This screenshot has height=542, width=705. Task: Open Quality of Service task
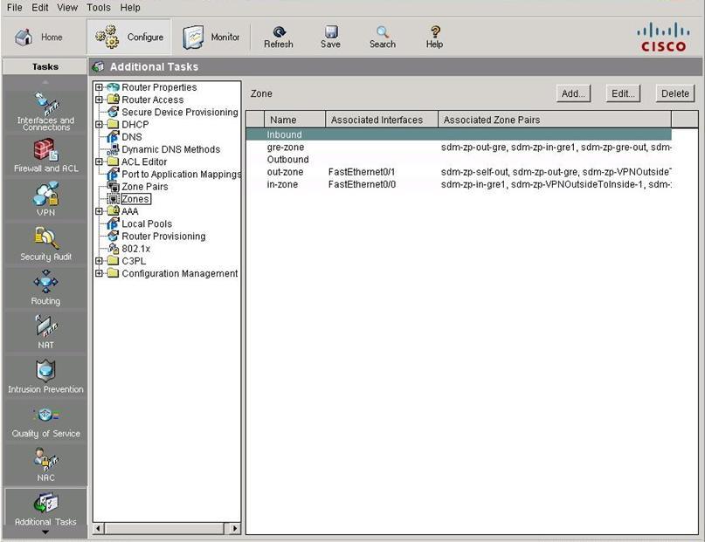(x=45, y=421)
